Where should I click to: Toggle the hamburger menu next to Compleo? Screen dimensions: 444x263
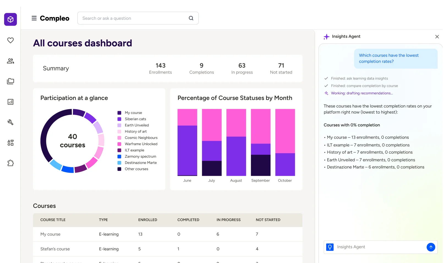(x=34, y=18)
